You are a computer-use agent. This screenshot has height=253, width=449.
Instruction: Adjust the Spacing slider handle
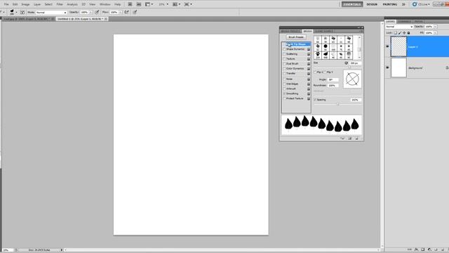(x=338, y=104)
